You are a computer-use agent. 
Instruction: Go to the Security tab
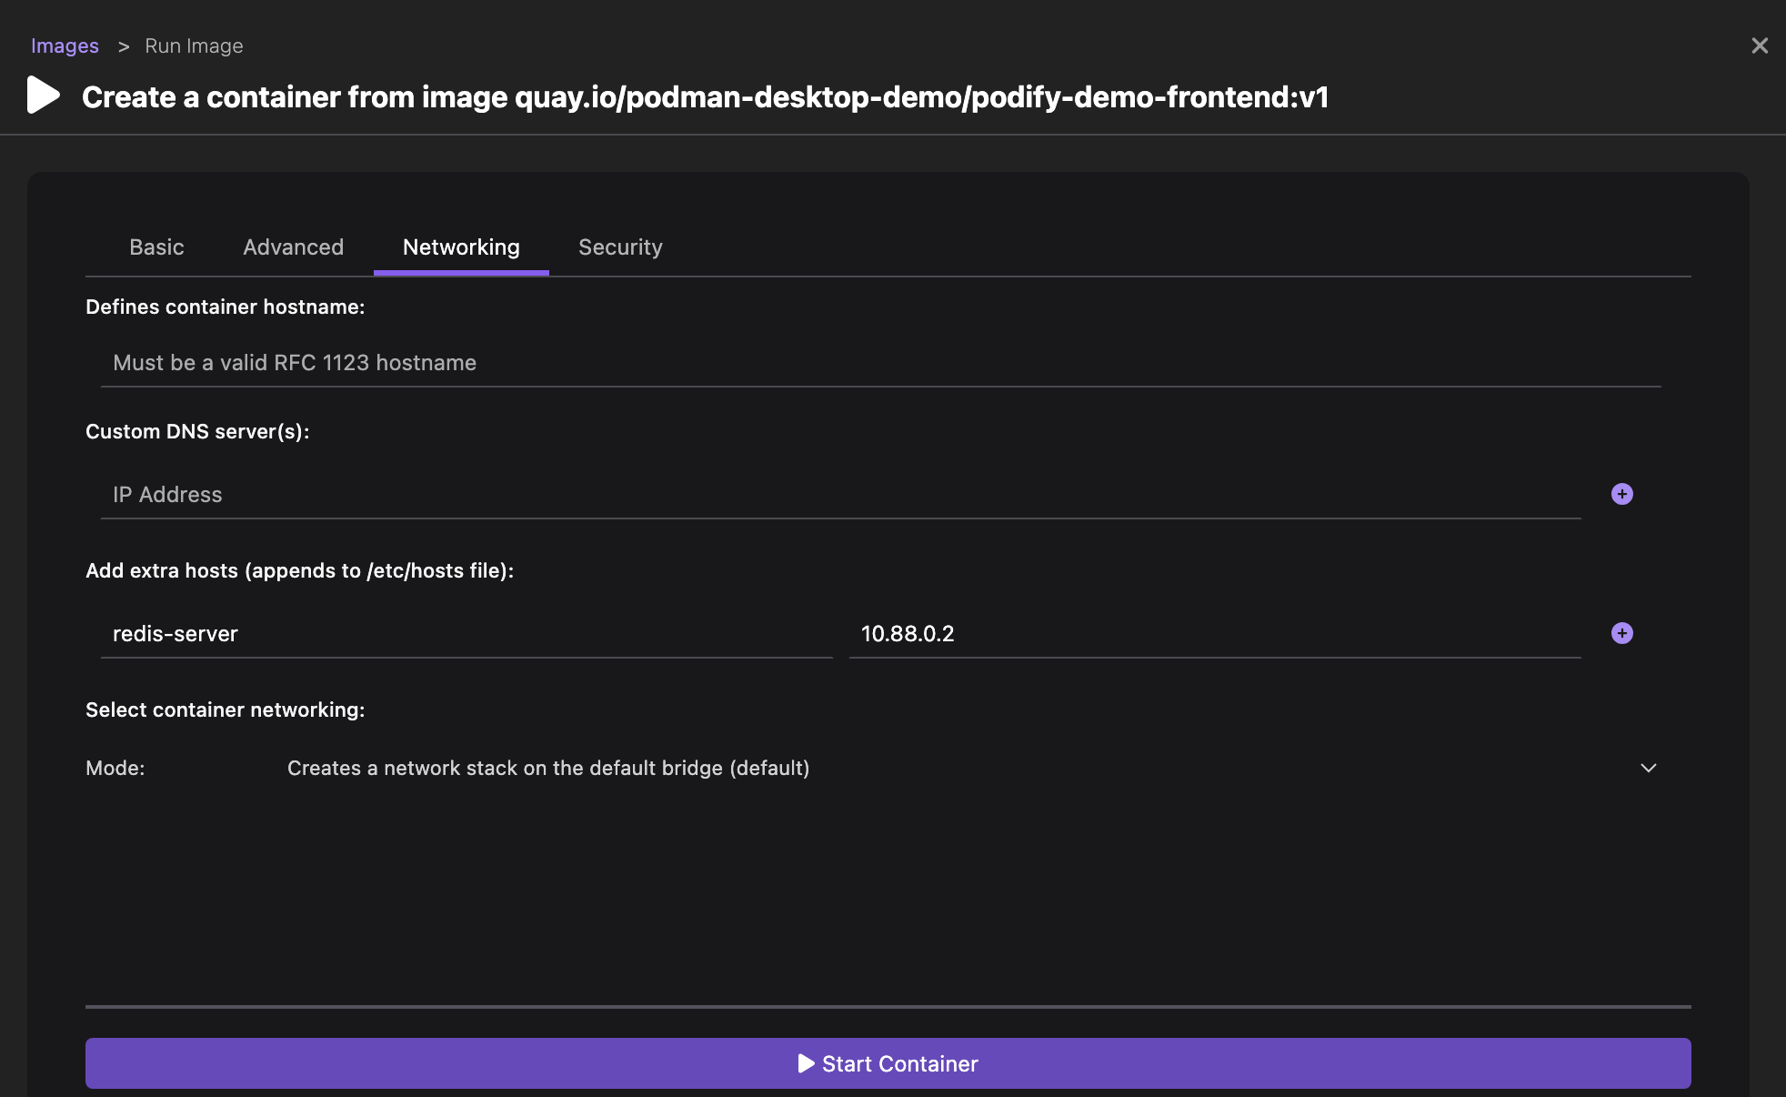point(620,247)
